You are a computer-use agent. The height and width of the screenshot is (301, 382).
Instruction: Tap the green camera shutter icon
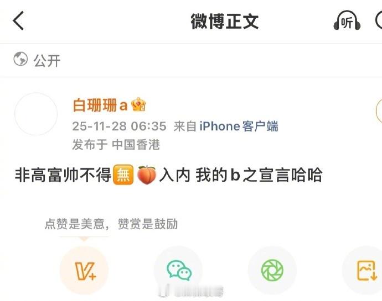[272, 270]
